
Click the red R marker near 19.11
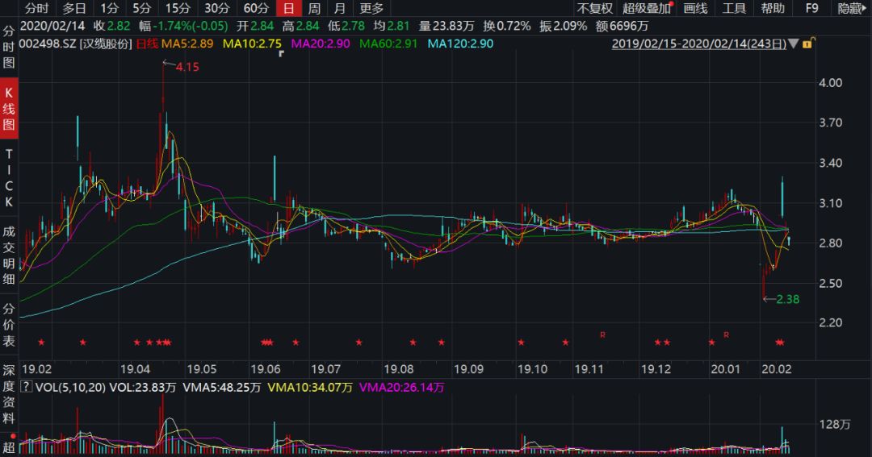[602, 334]
